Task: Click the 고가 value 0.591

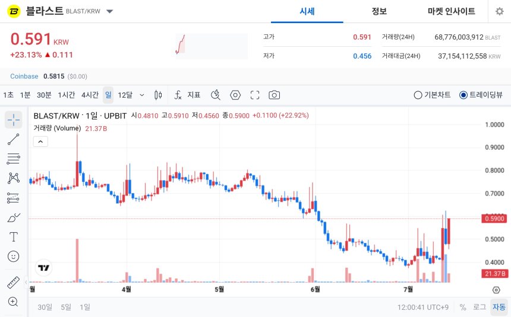Action: (362, 37)
